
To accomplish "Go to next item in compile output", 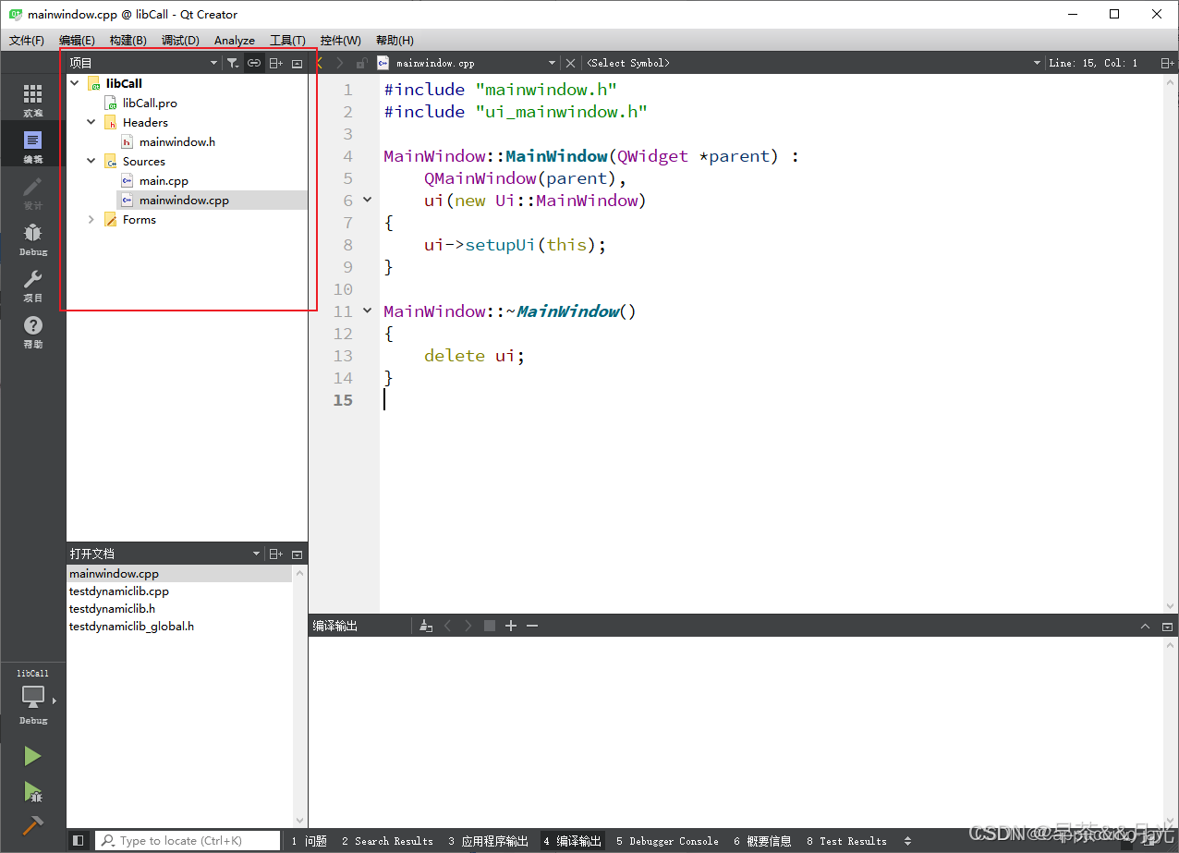I will coord(468,626).
